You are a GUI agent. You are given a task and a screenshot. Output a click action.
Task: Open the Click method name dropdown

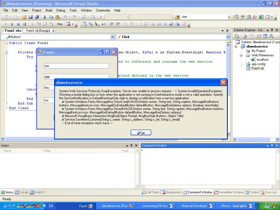[x=228, y=37]
